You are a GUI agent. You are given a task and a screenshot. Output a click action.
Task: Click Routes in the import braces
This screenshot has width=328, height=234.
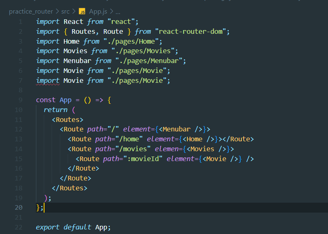pyautogui.click(x=83, y=32)
